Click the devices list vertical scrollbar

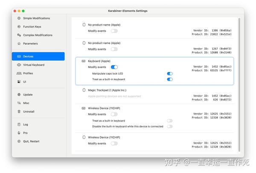pos(239,85)
